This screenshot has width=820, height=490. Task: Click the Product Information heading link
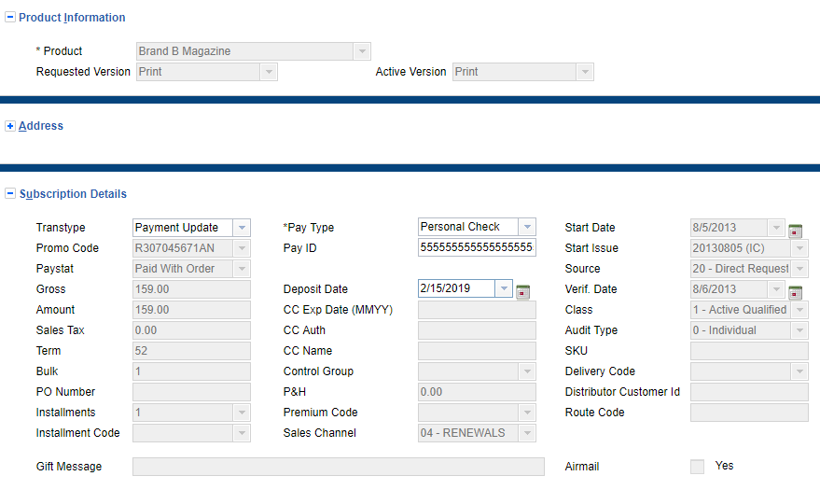click(72, 18)
